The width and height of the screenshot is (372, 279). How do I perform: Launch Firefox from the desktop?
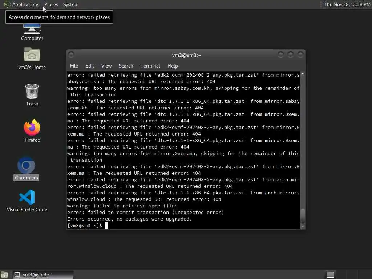[x=32, y=131]
